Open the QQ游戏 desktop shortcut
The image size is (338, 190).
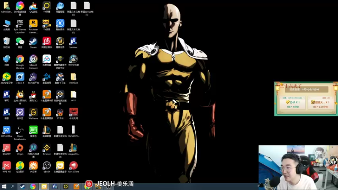point(33,8)
